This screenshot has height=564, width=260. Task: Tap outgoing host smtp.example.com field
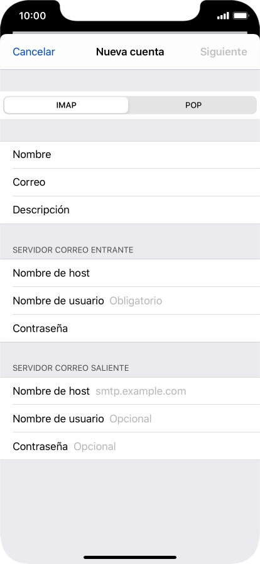coord(130,391)
